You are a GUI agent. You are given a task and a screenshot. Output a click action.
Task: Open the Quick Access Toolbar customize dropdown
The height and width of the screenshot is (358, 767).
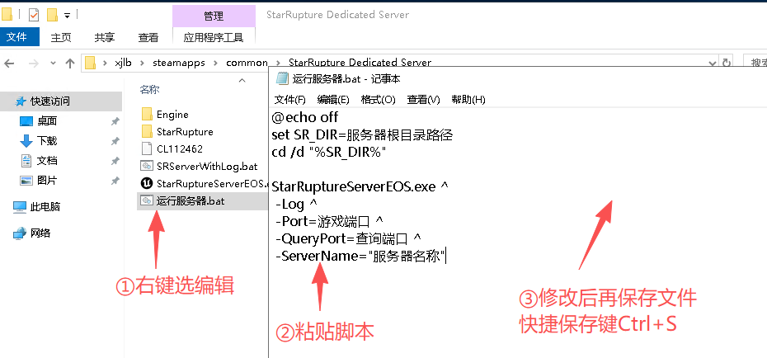[x=67, y=15]
